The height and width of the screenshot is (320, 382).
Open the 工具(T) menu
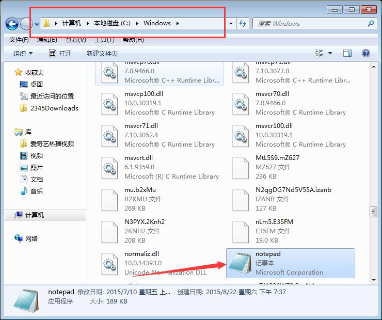pyautogui.click(x=104, y=39)
